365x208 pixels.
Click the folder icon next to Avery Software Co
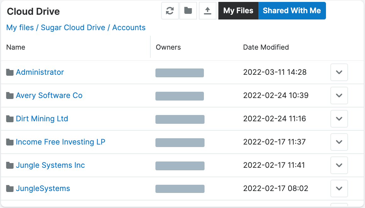(9, 95)
